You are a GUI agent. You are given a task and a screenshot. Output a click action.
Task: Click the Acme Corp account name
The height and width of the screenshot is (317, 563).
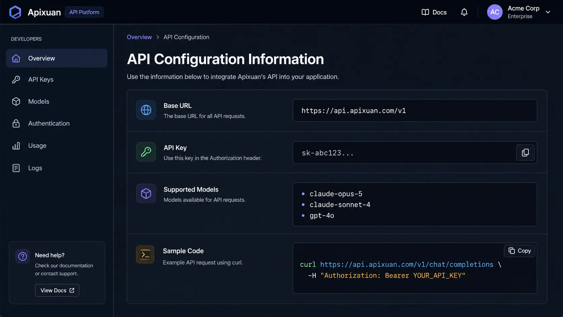[523, 8]
